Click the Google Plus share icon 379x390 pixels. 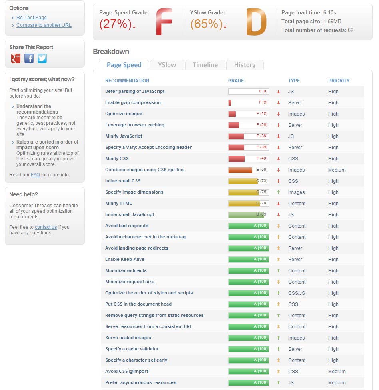[x=16, y=58]
